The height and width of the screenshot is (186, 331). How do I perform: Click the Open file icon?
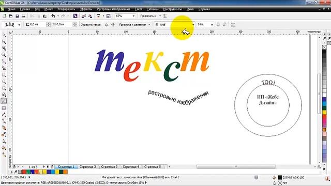11,16
